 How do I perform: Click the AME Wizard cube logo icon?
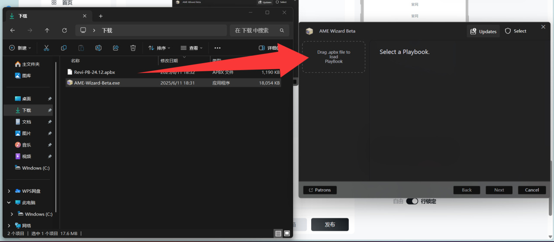[x=309, y=31]
